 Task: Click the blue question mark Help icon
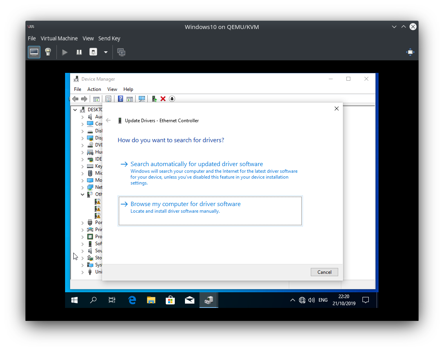pyautogui.click(x=120, y=99)
